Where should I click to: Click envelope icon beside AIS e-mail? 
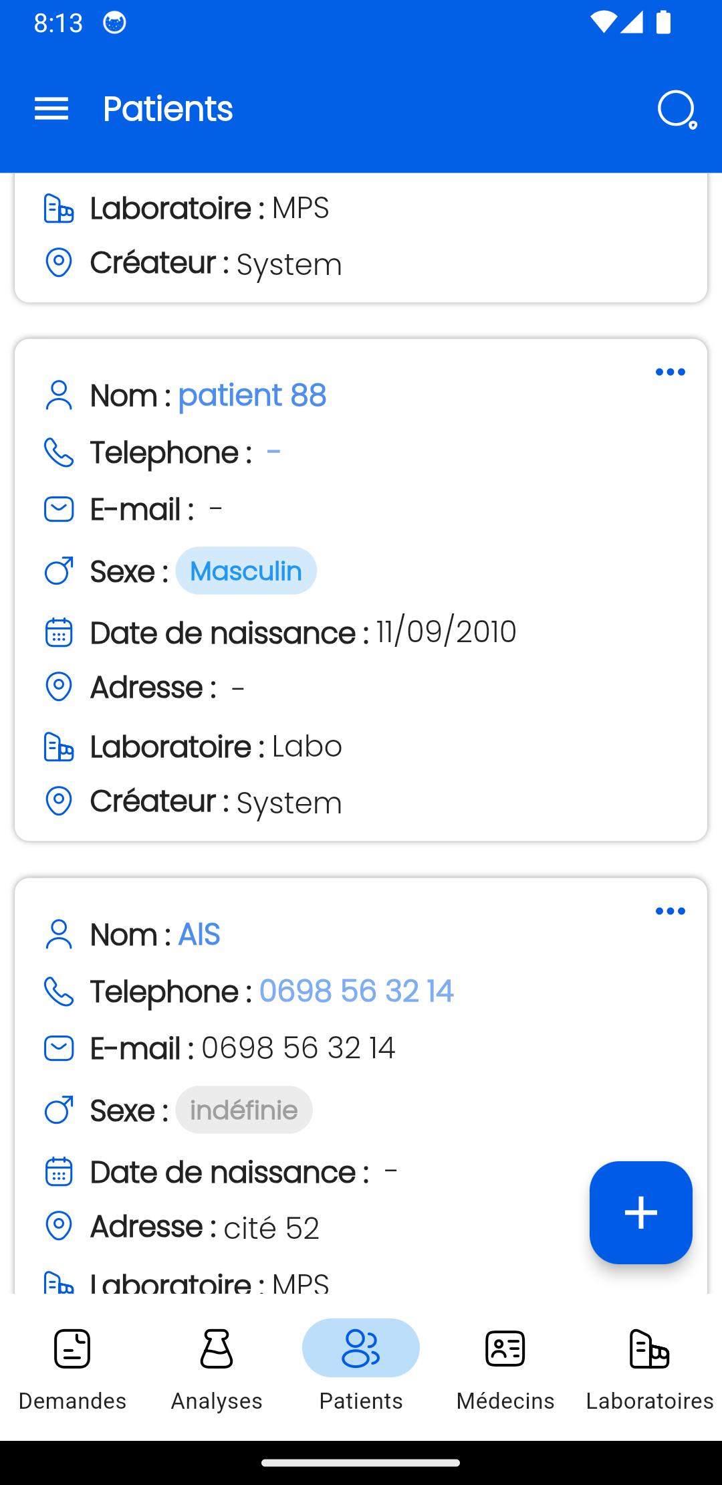tap(59, 1048)
